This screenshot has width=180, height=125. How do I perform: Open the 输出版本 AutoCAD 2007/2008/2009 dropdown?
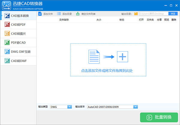(x=112, y=107)
